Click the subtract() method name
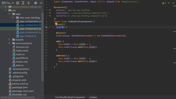This screenshot has width=176, height=99. pyautogui.click(x=61, y=56)
